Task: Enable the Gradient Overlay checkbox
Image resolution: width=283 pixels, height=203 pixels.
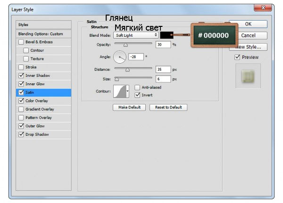Action: [21, 109]
